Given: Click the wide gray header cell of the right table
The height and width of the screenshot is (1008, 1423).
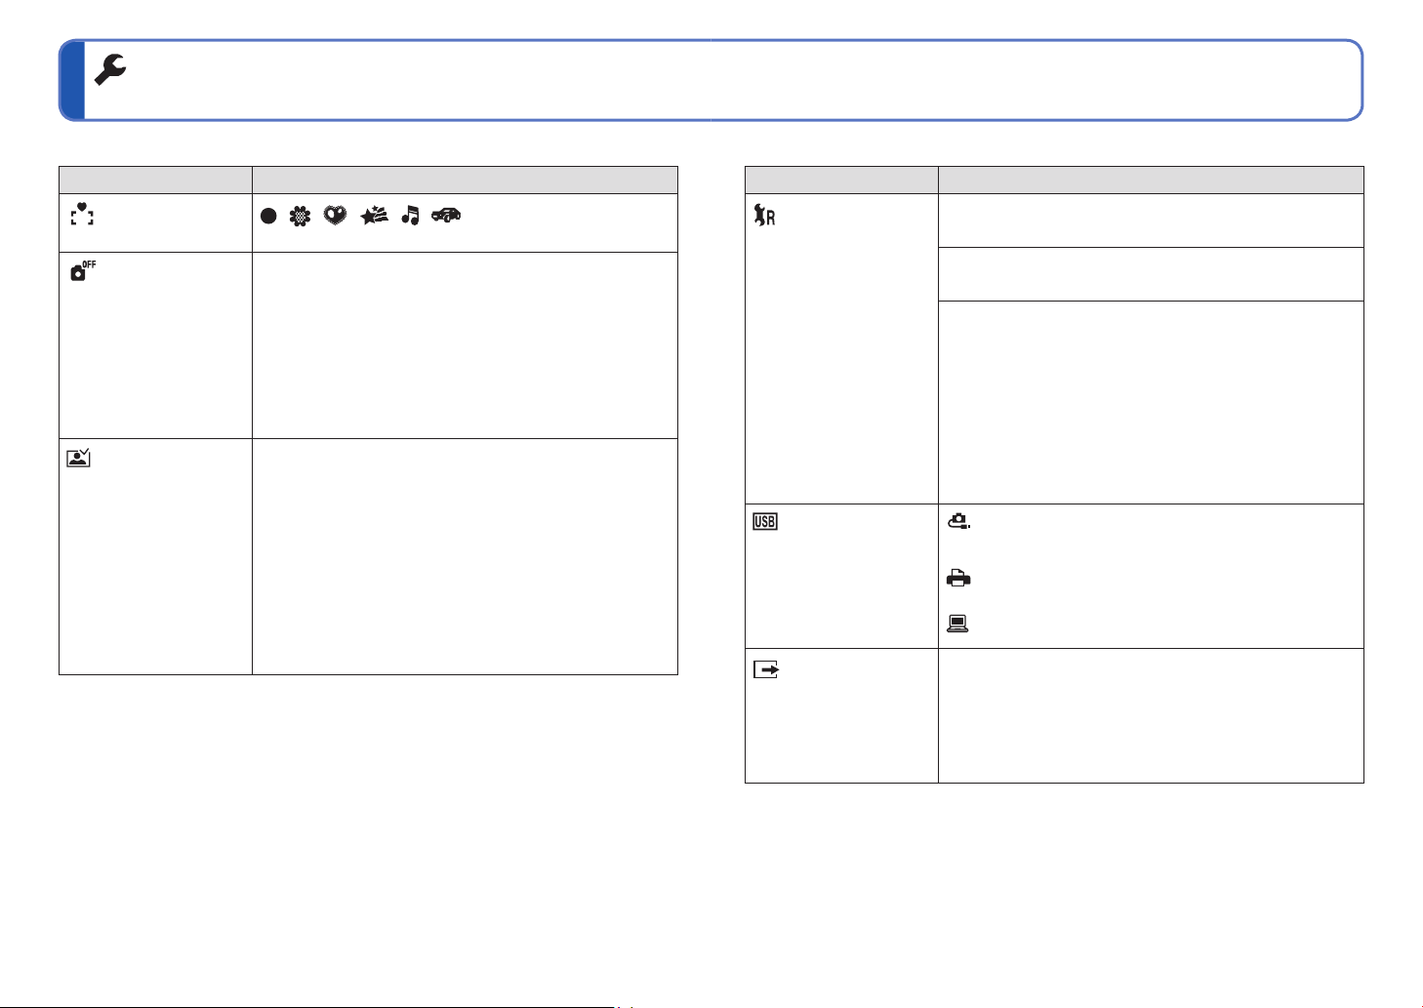Looking at the screenshot, I should pyautogui.click(x=1150, y=180).
